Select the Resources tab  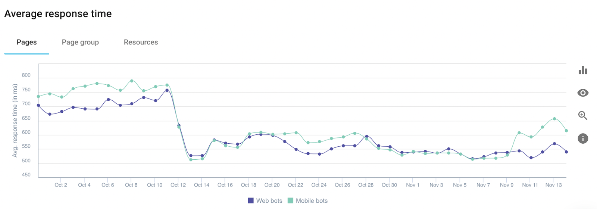click(x=141, y=42)
